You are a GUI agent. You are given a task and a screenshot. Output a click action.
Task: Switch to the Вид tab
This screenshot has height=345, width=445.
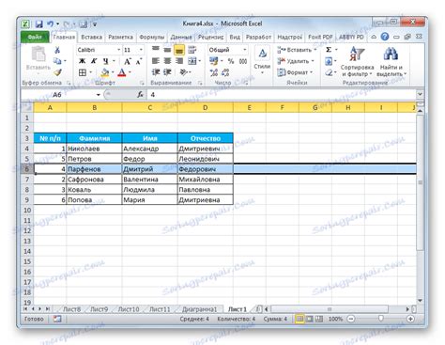point(235,37)
